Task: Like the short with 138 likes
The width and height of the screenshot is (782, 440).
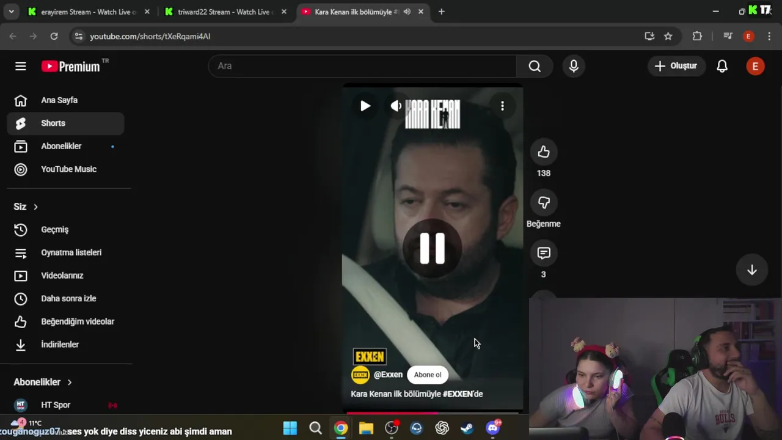Action: (x=544, y=152)
